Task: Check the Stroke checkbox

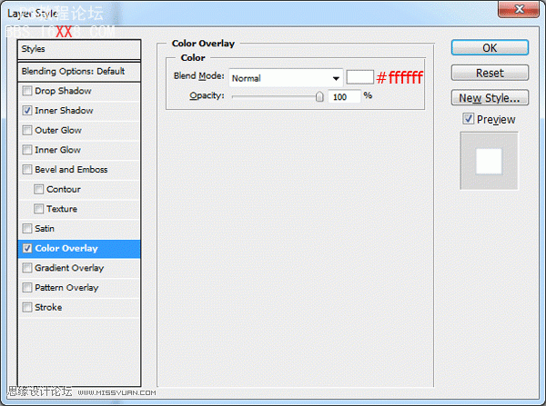Action: [26, 307]
